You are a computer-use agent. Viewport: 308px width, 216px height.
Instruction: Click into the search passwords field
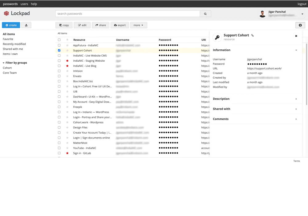tap(128, 14)
